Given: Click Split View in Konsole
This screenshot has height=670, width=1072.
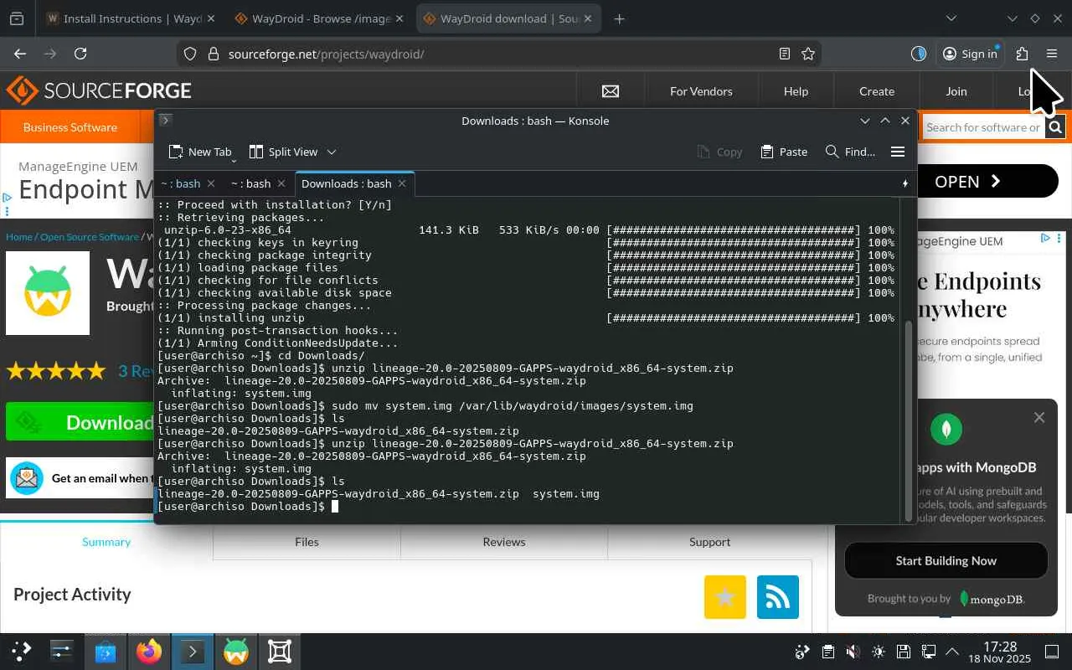Looking at the screenshot, I should click(283, 152).
